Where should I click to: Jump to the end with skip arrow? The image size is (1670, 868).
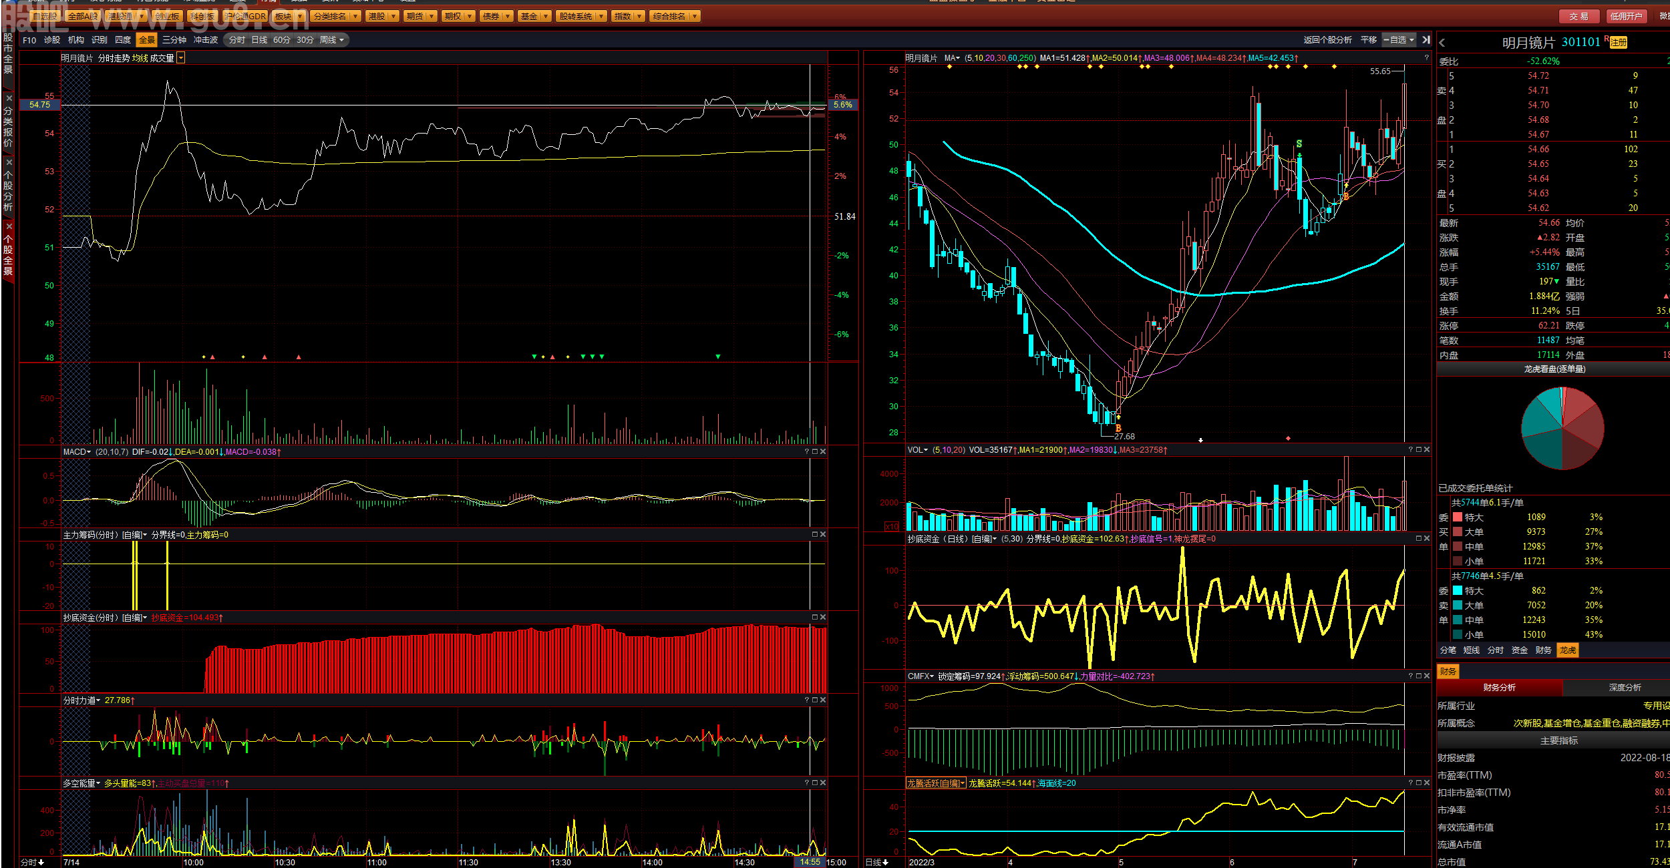[1426, 40]
